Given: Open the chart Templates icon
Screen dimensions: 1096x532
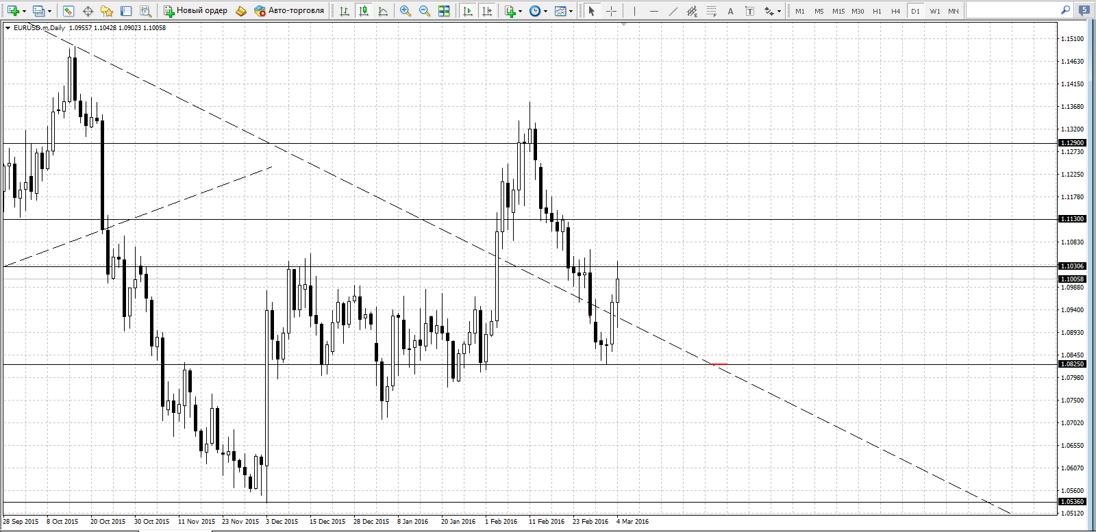Looking at the screenshot, I should tap(560, 11).
